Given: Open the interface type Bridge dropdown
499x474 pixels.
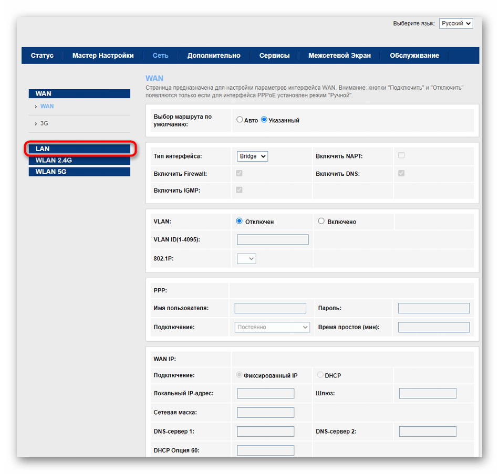Looking at the screenshot, I should coord(252,156).
